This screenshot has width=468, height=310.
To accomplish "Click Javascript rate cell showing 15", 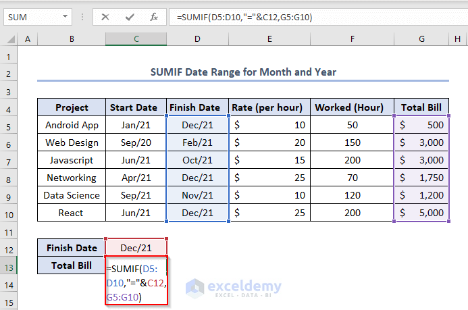I will tap(269, 160).
